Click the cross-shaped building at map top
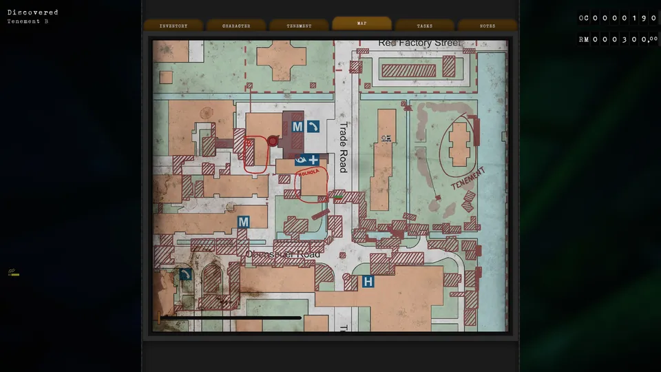Screen dimensions: 661x372 pos(281,61)
